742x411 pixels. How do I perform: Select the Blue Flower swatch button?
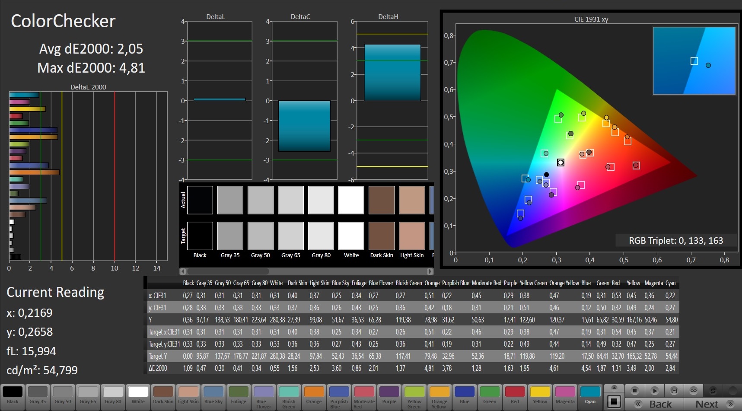(x=264, y=396)
